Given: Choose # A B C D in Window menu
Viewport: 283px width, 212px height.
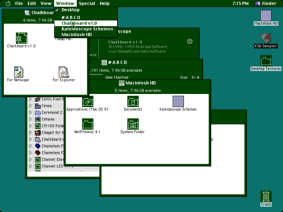Looking at the screenshot, I should 86,17.
